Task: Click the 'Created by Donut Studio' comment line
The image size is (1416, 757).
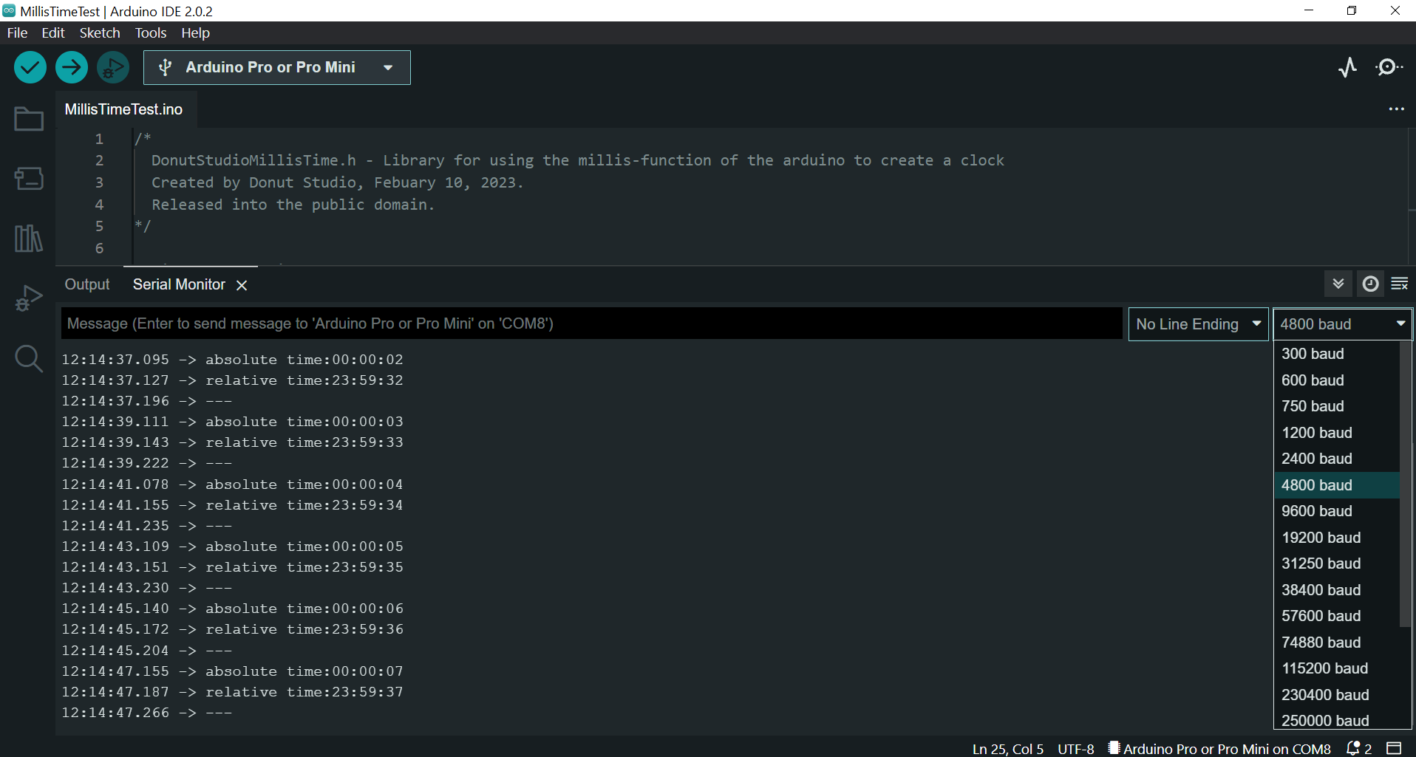Action: pyautogui.click(x=337, y=182)
